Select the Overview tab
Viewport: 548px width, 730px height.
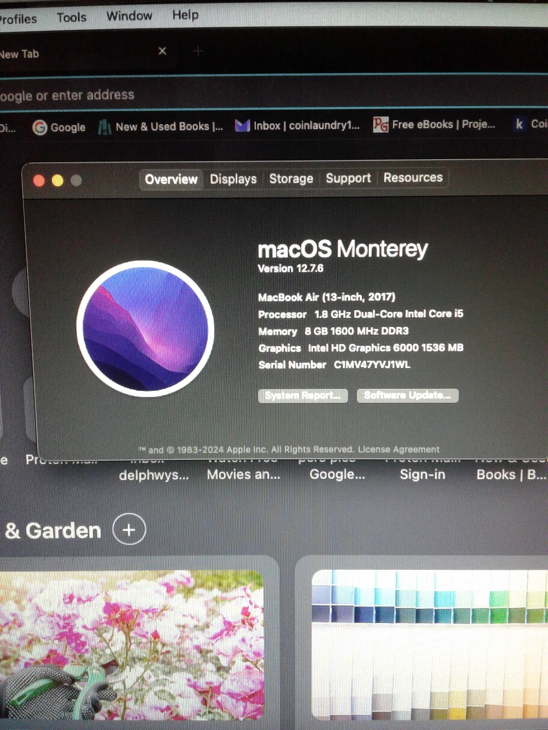pyautogui.click(x=171, y=179)
